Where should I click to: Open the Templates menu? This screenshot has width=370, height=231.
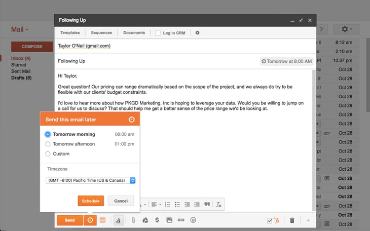[x=70, y=33]
